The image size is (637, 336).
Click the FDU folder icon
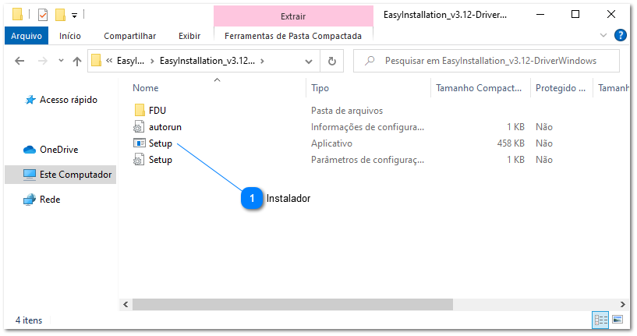pyautogui.click(x=140, y=110)
